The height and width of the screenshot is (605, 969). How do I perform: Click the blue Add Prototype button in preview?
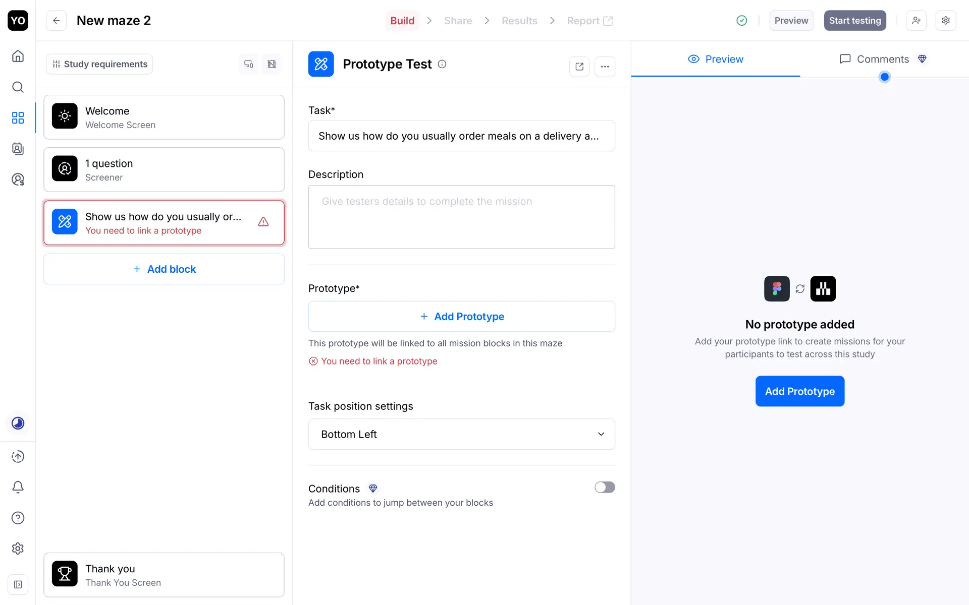coord(799,391)
